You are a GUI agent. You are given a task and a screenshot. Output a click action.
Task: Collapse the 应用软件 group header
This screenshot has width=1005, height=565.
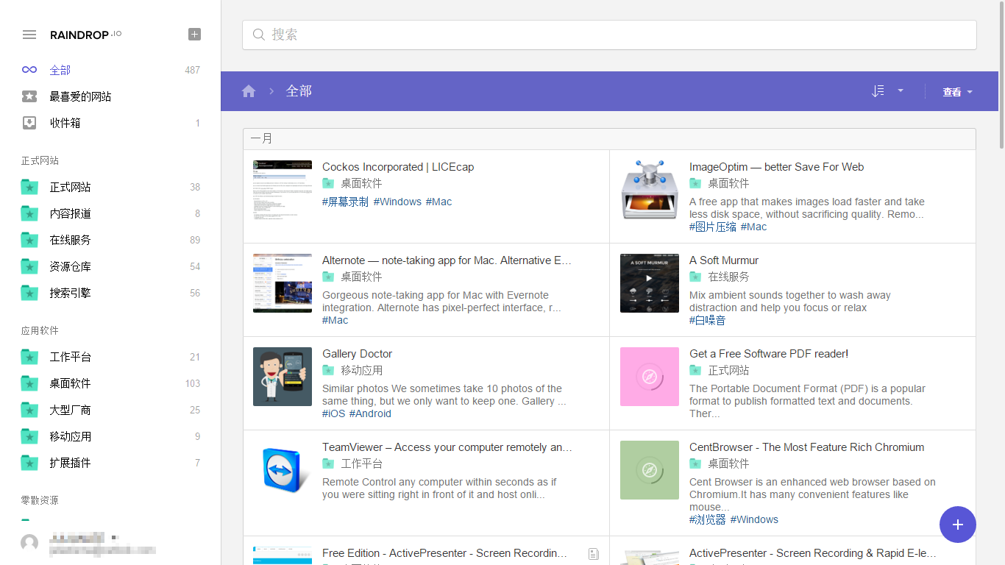click(x=40, y=330)
